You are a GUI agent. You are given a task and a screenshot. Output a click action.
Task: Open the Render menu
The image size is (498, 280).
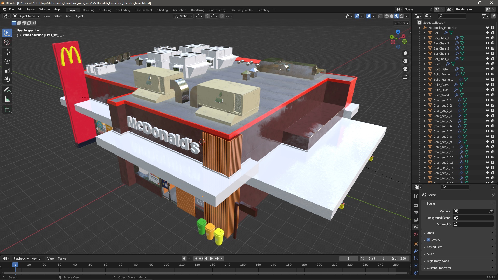coord(31,9)
